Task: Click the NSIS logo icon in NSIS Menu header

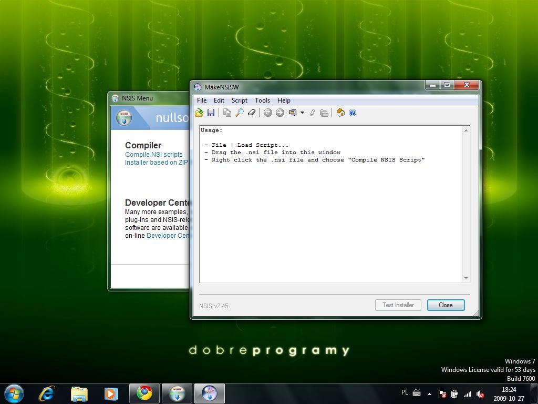Action: tap(124, 117)
